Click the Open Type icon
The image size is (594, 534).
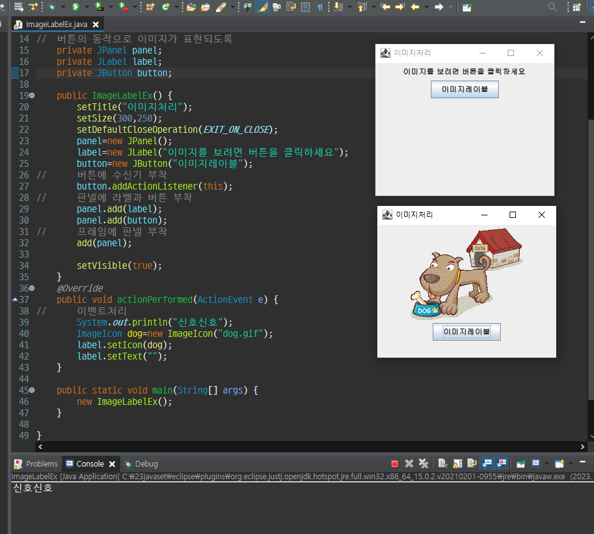tap(191, 7)
